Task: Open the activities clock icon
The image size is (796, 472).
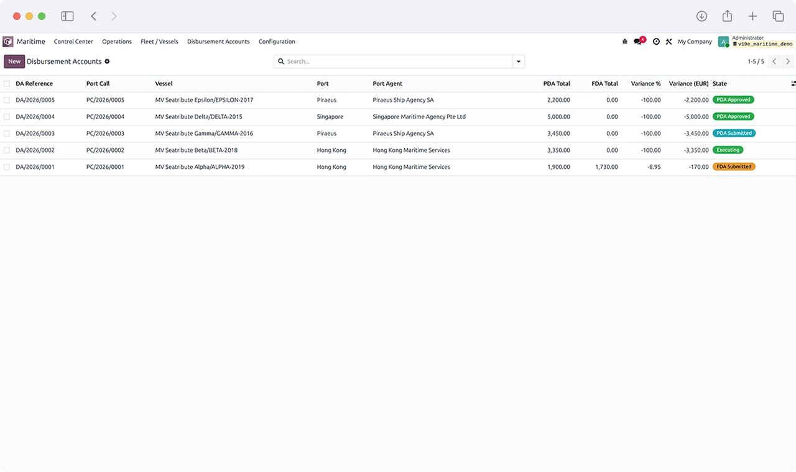Action: click(x=656, y=42)
